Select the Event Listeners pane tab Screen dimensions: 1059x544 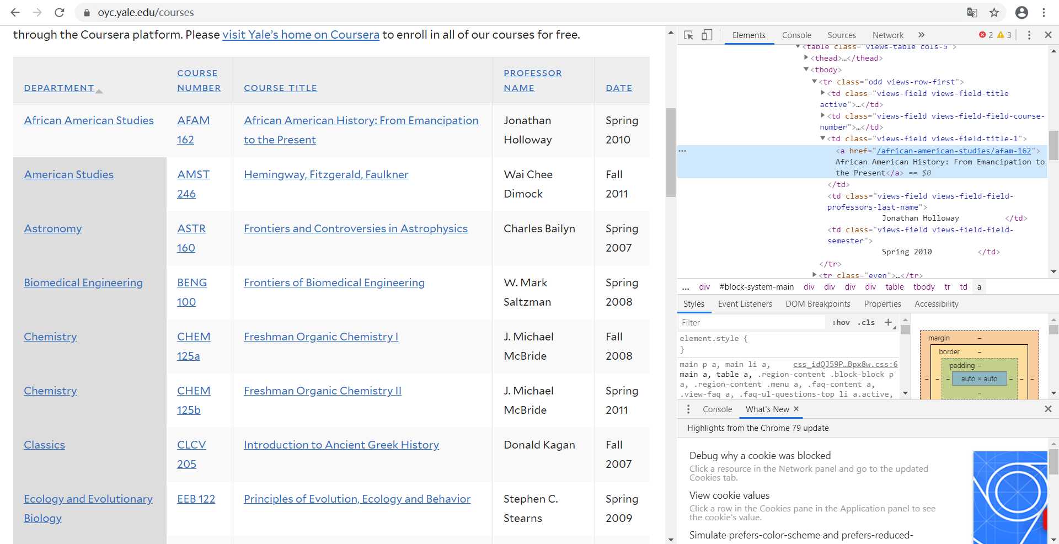[745, 304]
